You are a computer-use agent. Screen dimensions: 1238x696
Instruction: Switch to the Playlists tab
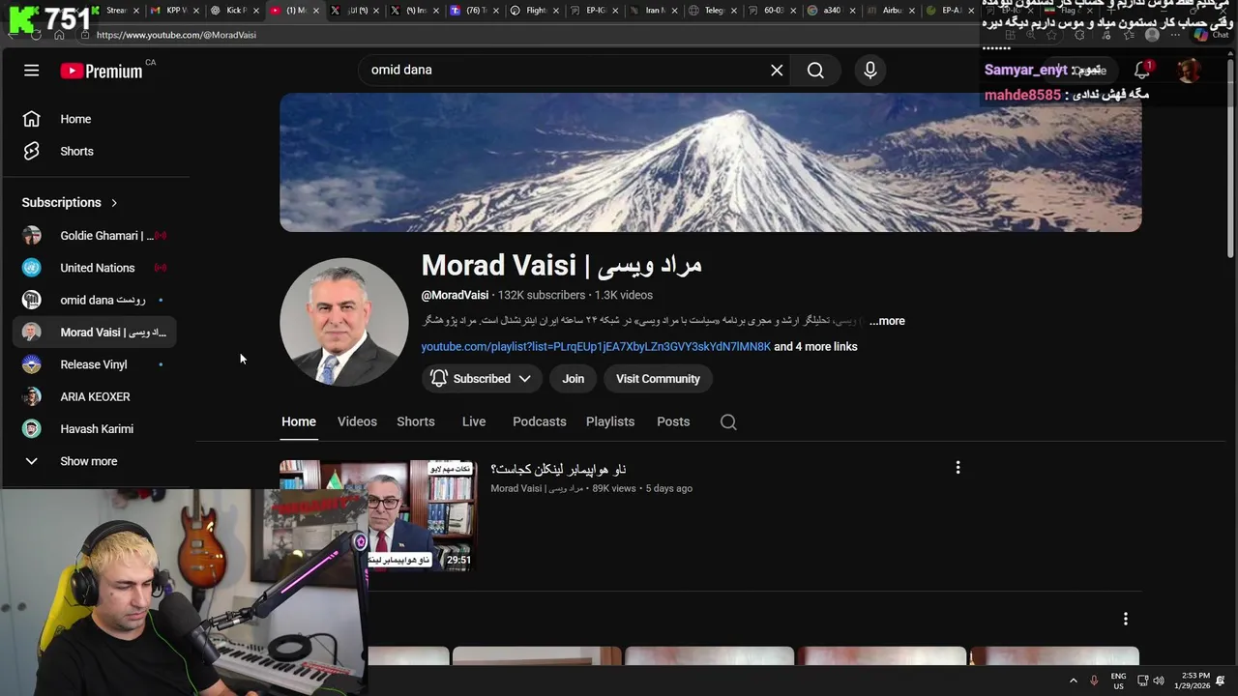point(610,421)
